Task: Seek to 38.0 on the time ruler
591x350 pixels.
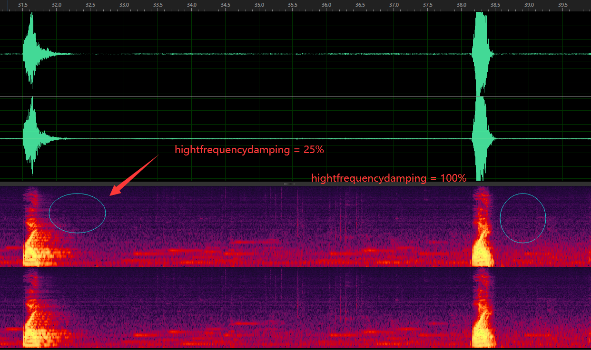Action: 462,5
